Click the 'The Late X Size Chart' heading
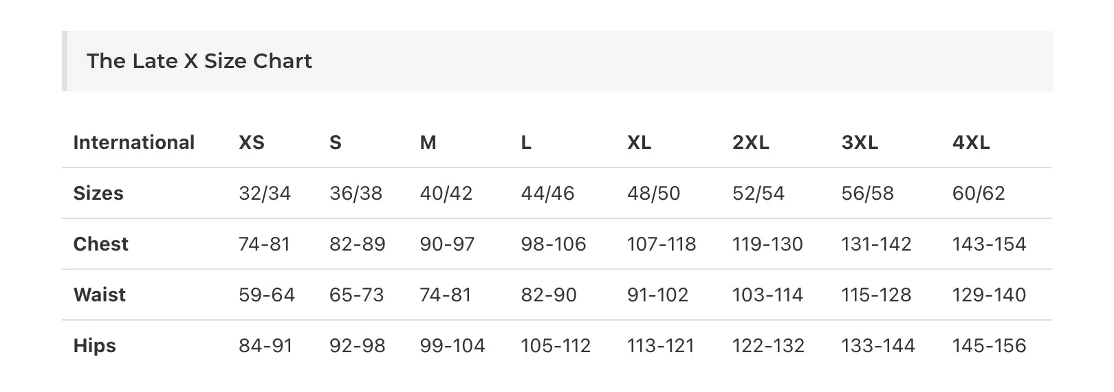The height and width of the screenshot is (392, 1114). click(x=199, y=61)
